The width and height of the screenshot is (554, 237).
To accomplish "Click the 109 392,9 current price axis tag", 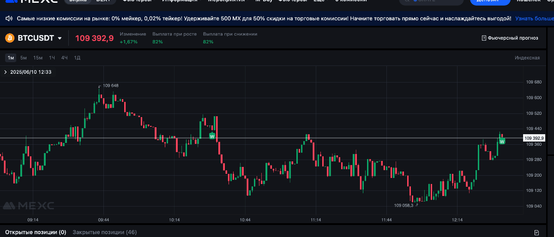I will tap(534, 138).
